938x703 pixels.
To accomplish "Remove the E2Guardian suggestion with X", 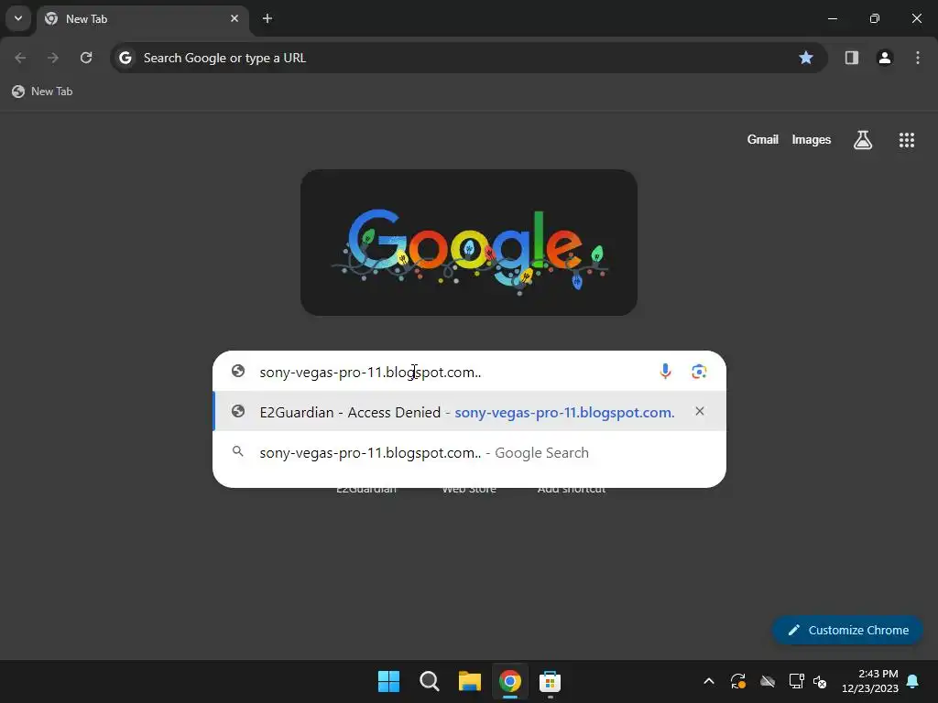I will coord(699,411).
